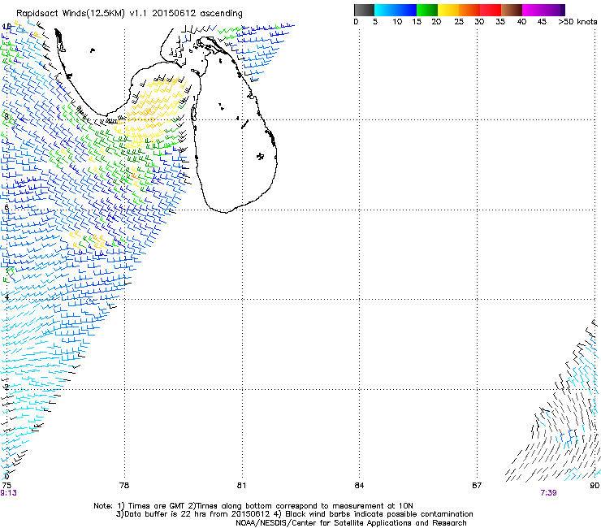Select the brown 35-40 knots color segment

(x=512, y=10)
